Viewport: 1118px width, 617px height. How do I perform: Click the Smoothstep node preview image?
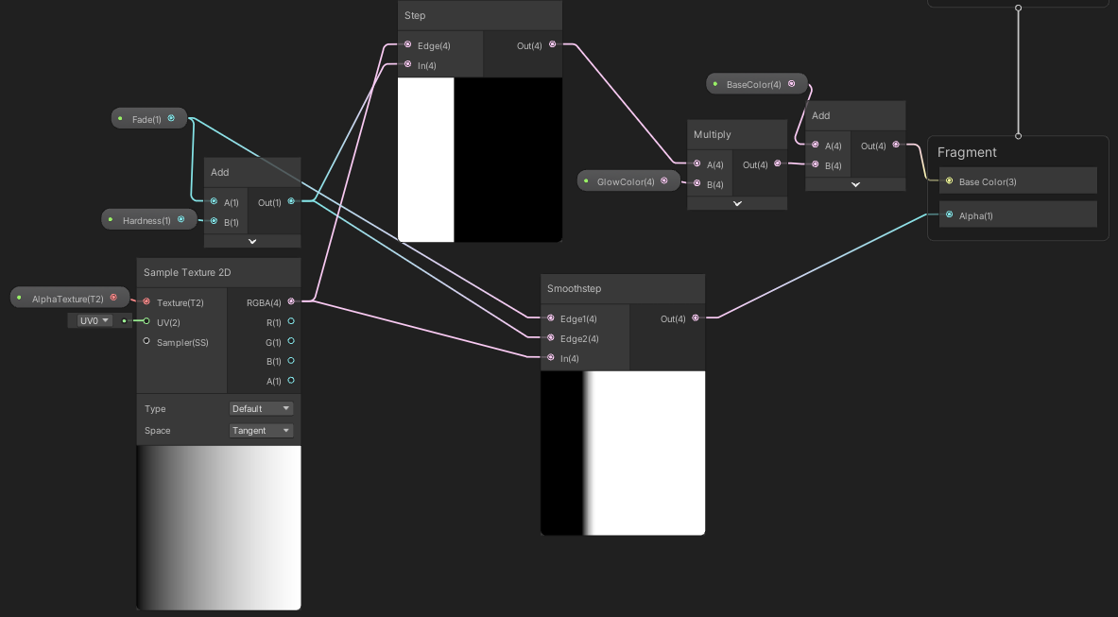[623, 454]
